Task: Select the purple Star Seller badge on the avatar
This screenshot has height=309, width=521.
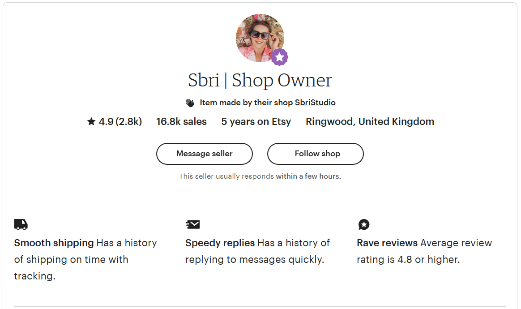Action: 280,57
